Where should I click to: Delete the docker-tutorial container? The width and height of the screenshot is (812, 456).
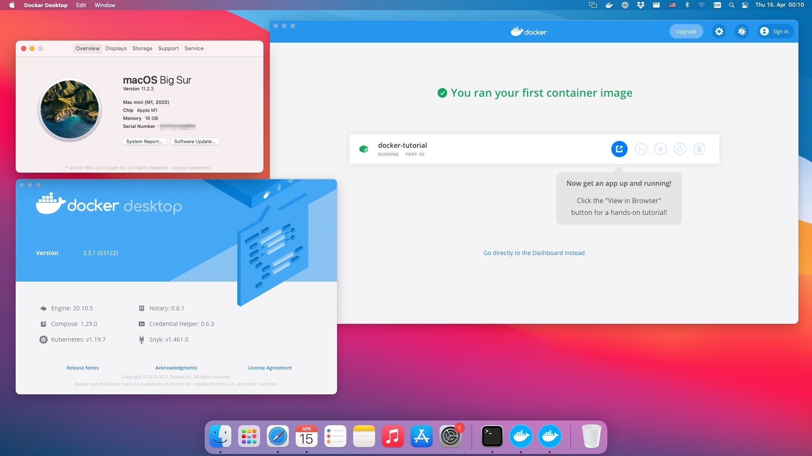pos(700,149)
